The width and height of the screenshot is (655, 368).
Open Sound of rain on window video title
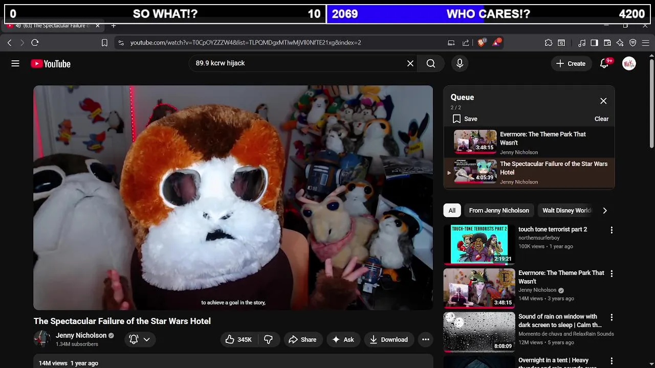pyautogui.click(x=560, y=321)
